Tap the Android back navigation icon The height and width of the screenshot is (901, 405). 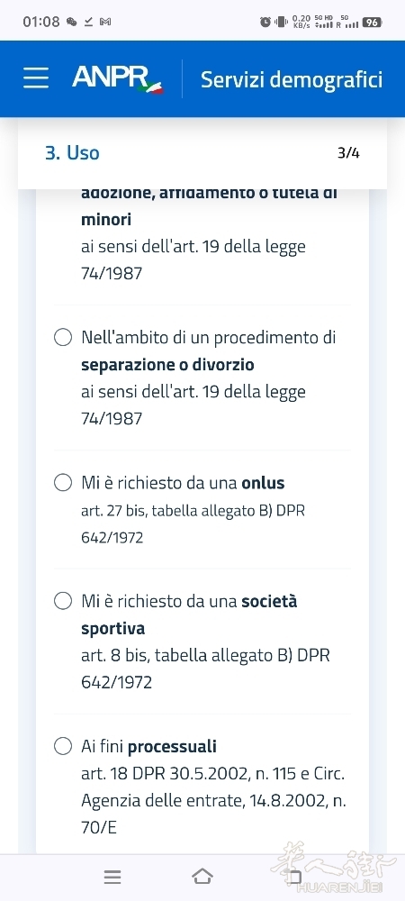pos(294,877)
